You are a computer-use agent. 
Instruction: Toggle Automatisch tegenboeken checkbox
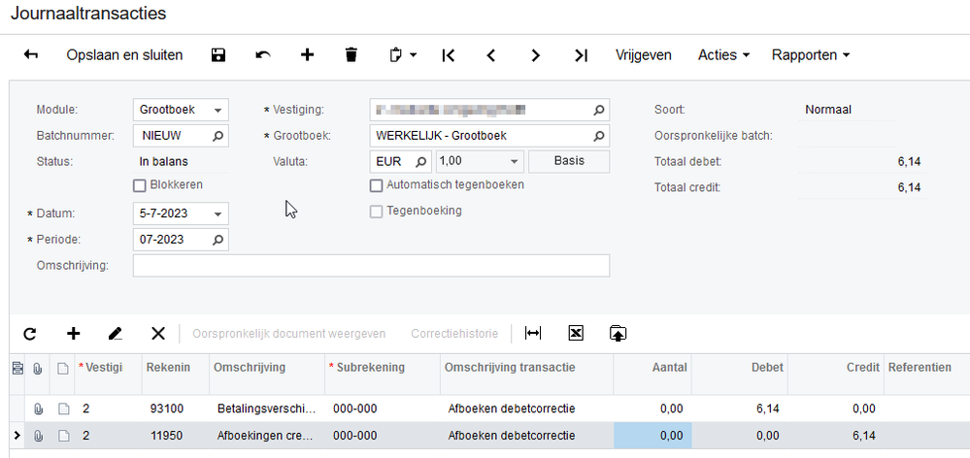376,185
